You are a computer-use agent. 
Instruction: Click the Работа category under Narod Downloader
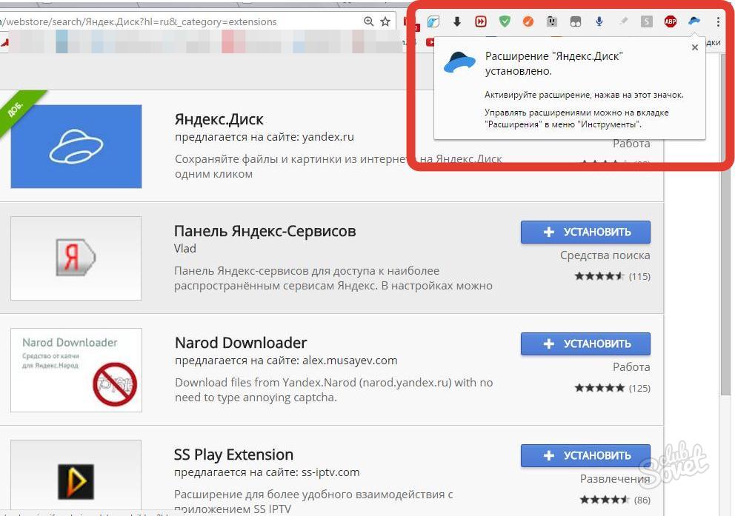631,367
